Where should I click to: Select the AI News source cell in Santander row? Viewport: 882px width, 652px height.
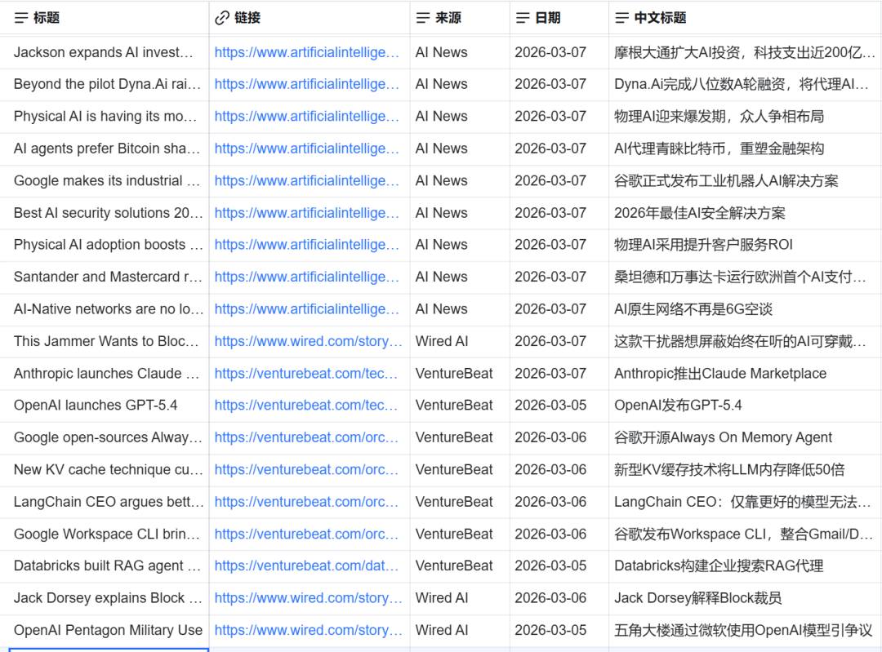tap(460, 277)
